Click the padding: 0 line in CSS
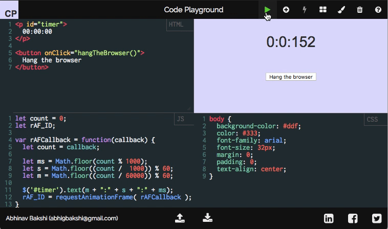 [x=236, y=162]
